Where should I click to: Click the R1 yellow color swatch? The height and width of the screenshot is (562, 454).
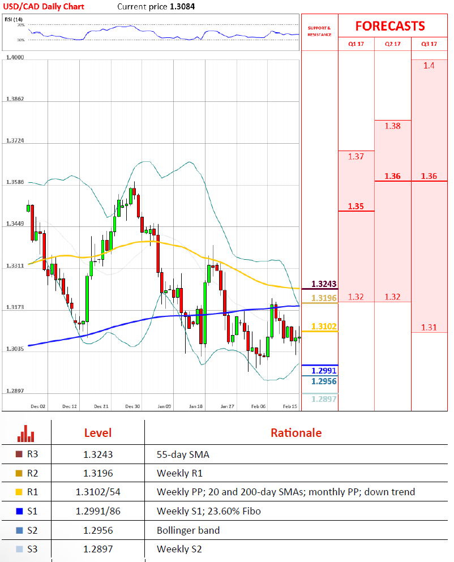click(19, 492)
